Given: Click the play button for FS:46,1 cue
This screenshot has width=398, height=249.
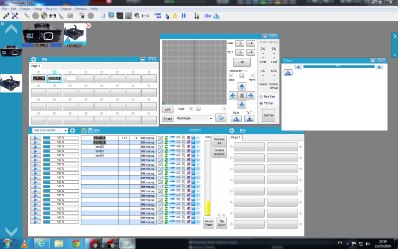Looking at the screenshot, I should click(x=36, y=138).
